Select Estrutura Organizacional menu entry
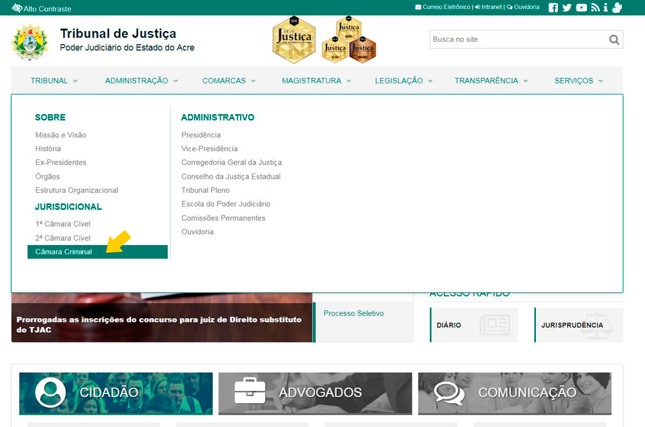The image size is (645, 427). [77, 190]
